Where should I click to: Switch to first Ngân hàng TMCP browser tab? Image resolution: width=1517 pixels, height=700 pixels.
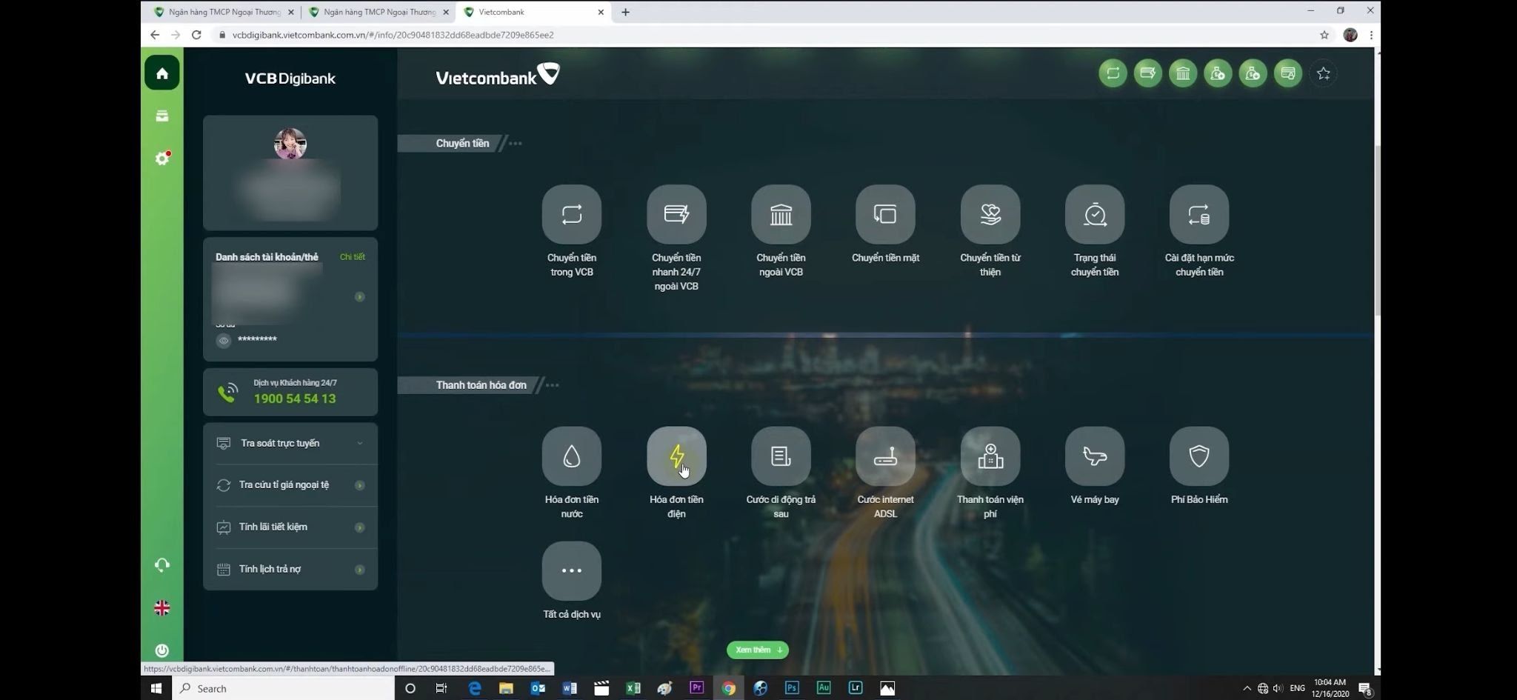pyautogui.click(x=223, y=12)
